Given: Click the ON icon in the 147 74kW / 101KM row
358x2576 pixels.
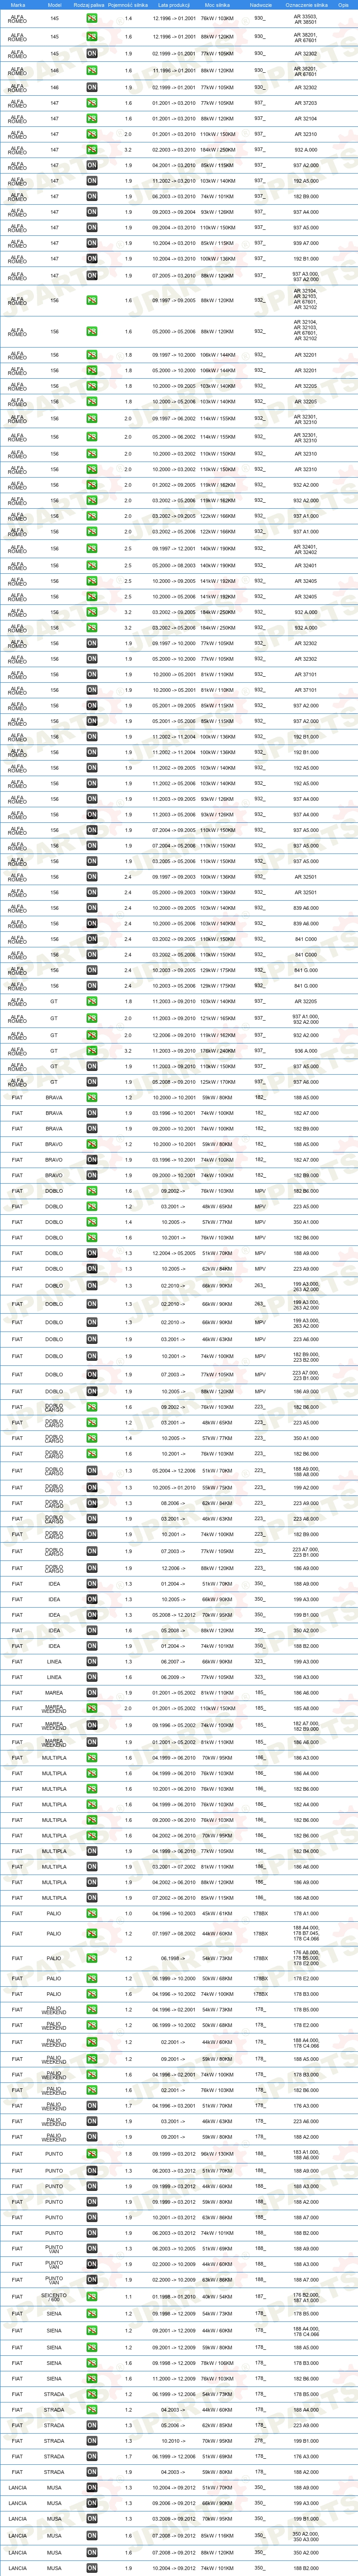Looking at the screenshot, I should coord(91,196).
